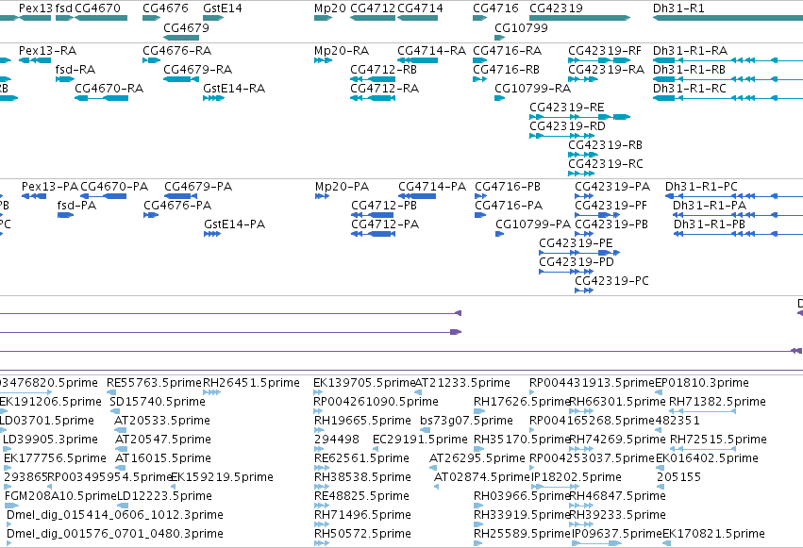This screenshot has width=803, height=548.
Task: Select the RH17626.5prime EST label
Action: [522, 402]
